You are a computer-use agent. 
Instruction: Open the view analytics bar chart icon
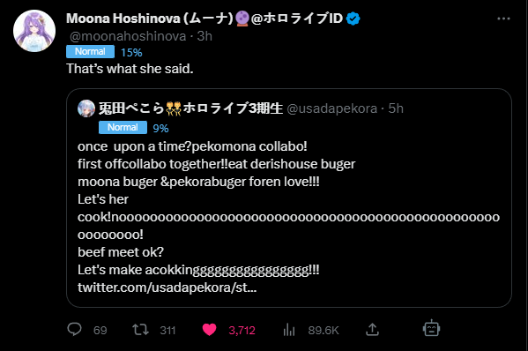289,330
